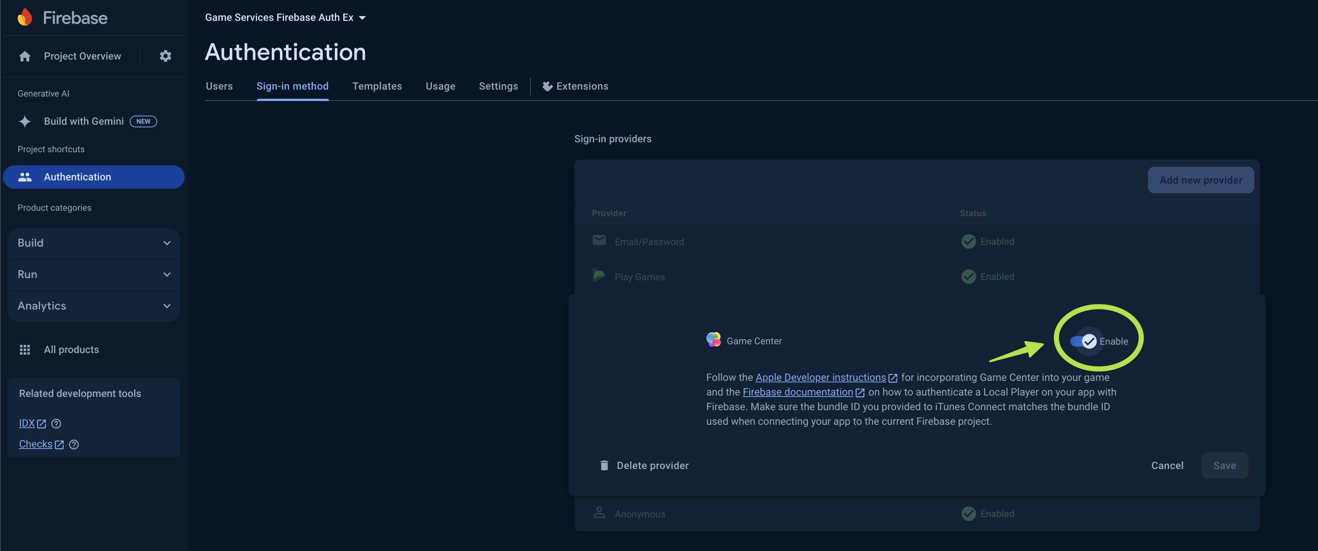Switch to the Users tab
The width and height of the screenshot is (1318, 551).
coord(219,86)
